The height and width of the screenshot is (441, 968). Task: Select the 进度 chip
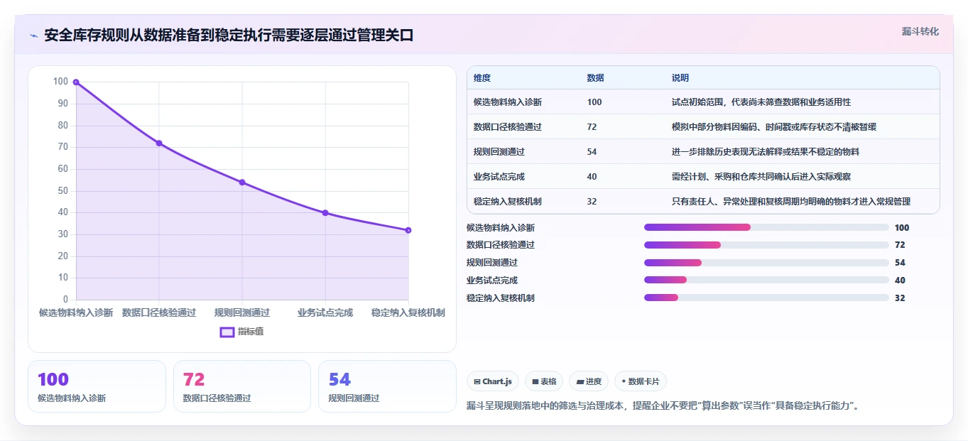[588, 381]
